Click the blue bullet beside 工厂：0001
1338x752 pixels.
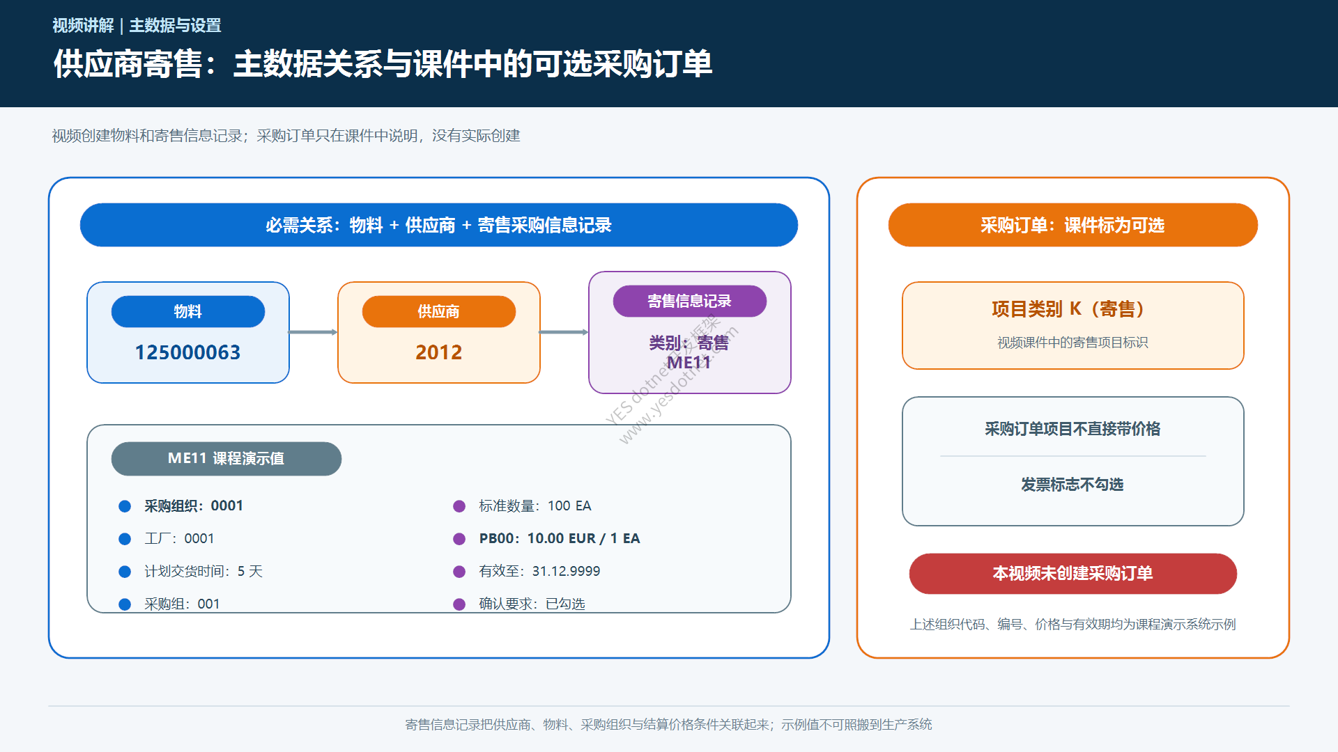pyautogui.click(x=125, y=539)
